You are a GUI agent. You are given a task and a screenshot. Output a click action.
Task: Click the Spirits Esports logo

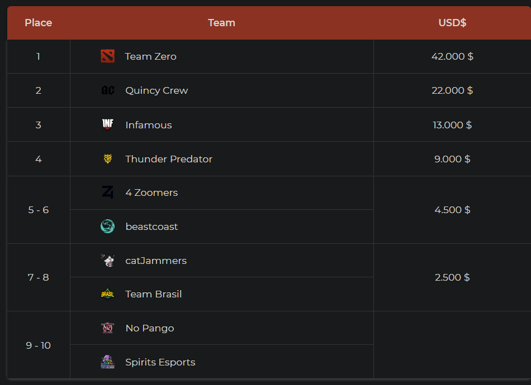108,362
